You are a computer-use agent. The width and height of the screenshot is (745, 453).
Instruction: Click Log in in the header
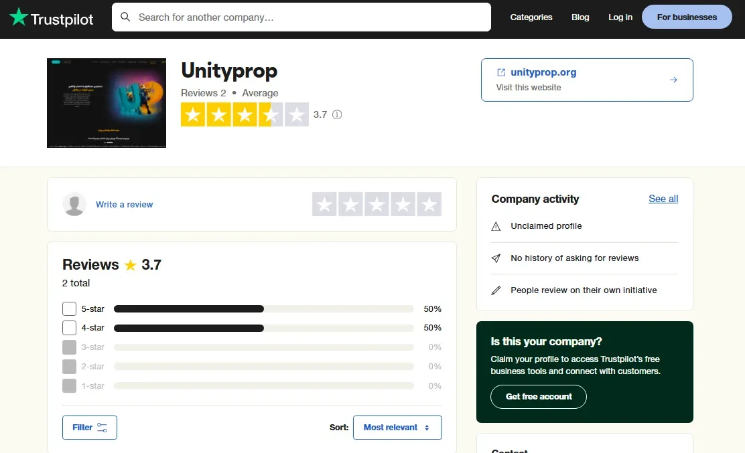tap(620, 17)
